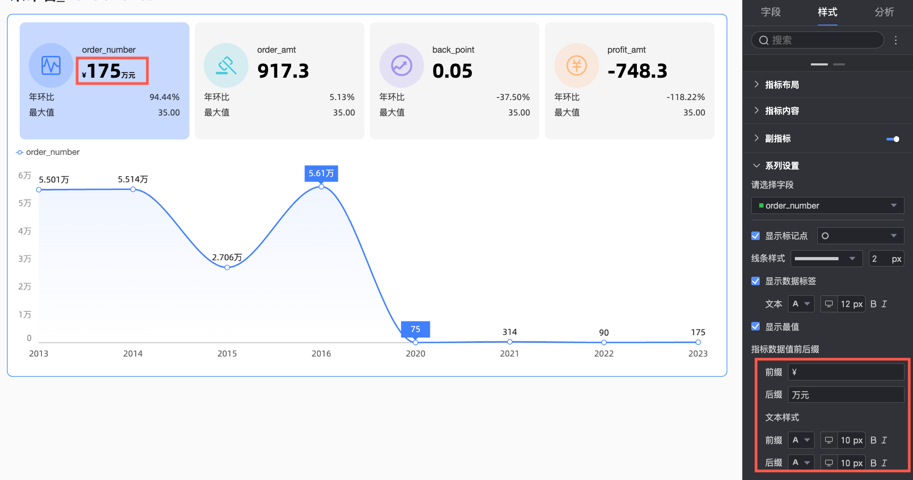Switch to the 样式 tab
This screenshot has height=480, width=913.
point(827,12)
